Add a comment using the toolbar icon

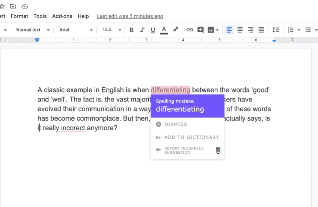[201, 30]
